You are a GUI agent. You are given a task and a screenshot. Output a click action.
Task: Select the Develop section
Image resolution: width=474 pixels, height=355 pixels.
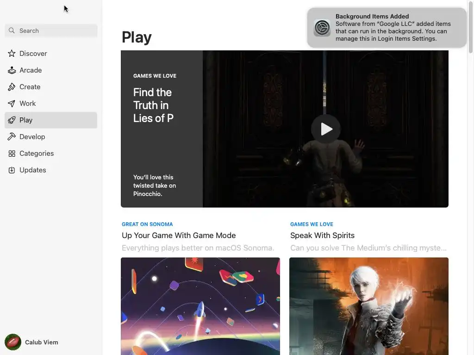pos(51,137)
